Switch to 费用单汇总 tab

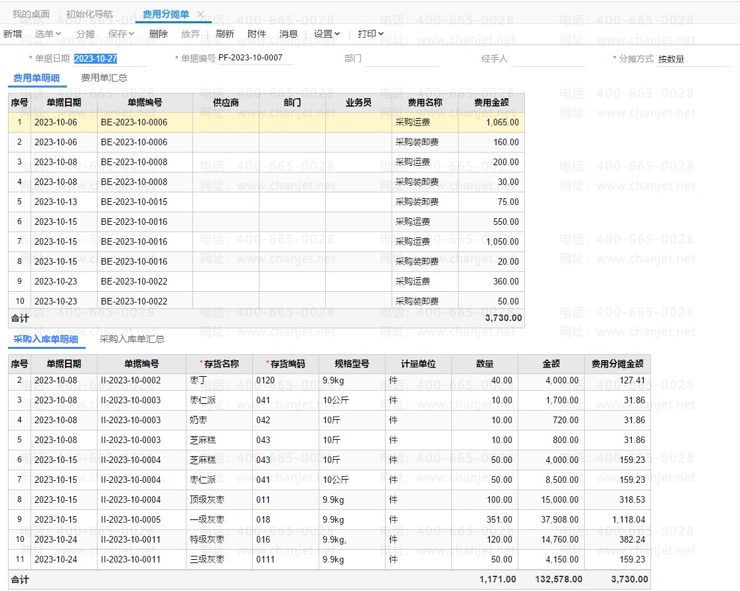(104, 78)
